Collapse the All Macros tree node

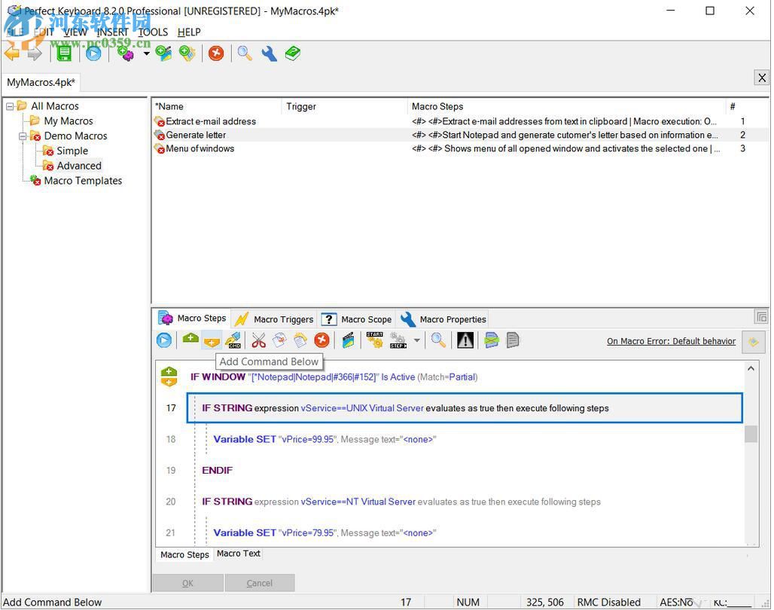10,106
